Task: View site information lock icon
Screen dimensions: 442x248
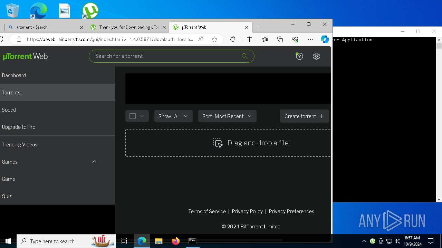Action: 19,39
